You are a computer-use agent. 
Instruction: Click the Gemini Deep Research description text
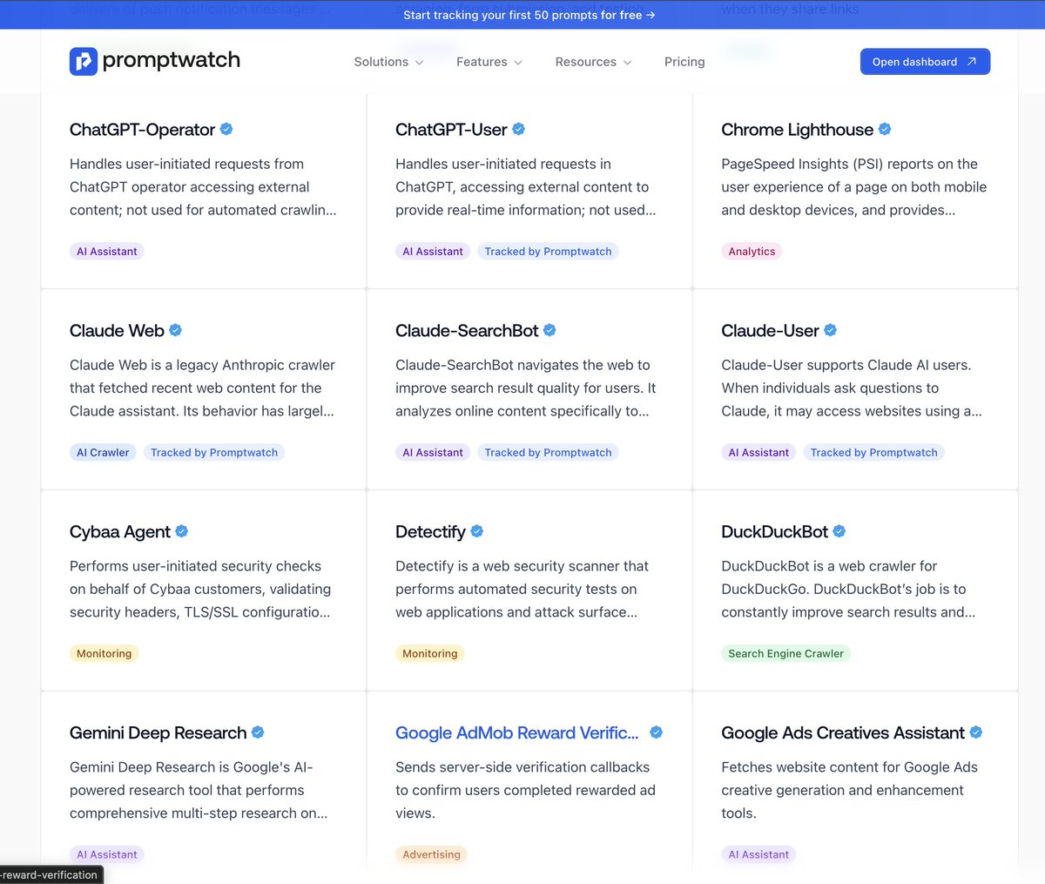199,791
